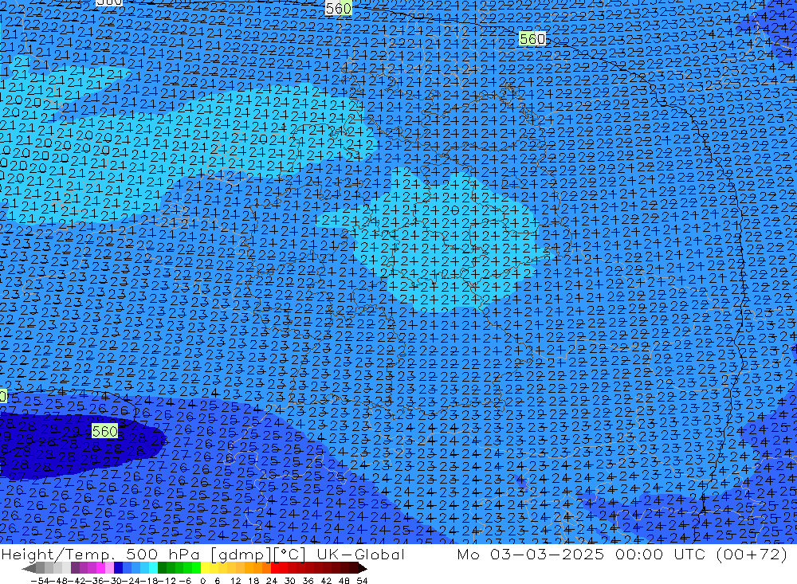The image size is (797, 584).
Task: Click the map title 'Height/Temp. 500 hPa'
Action: (100, 555)
